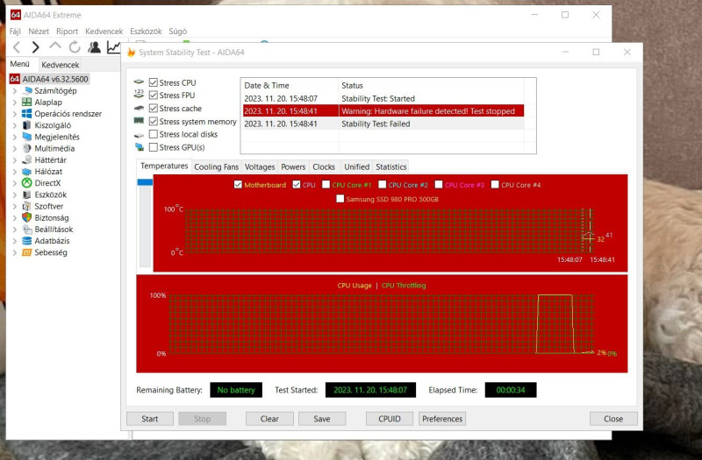Open the Súgó menu
702x460 pixels.
[178, 32]
